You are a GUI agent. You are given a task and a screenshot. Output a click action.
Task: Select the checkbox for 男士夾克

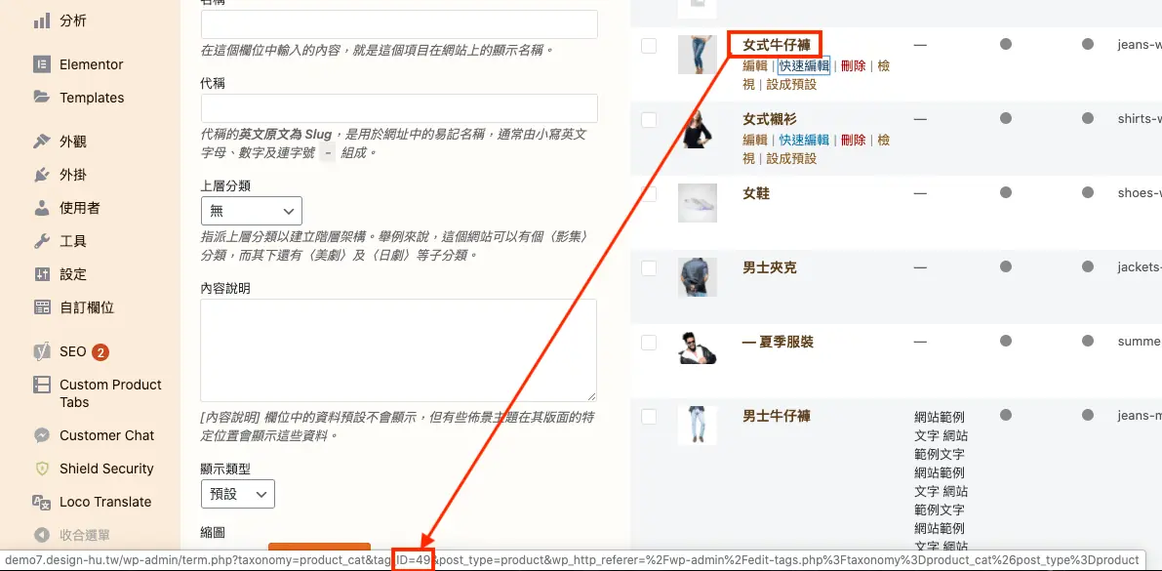tap(649, 268)
